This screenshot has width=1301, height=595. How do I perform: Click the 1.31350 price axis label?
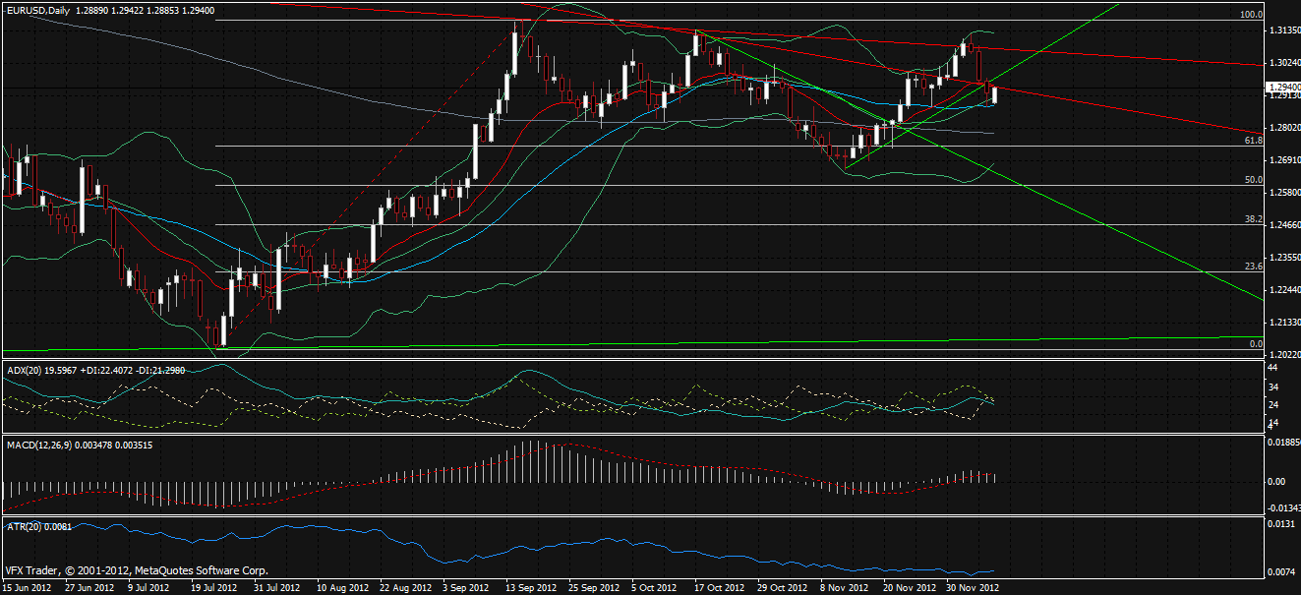pos(1281,30)
